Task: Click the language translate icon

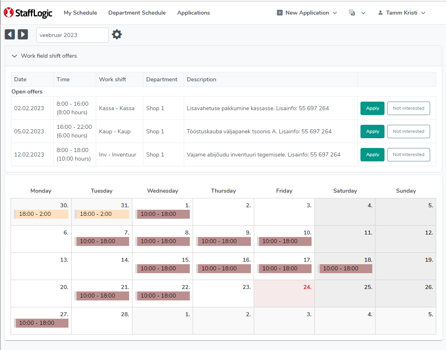Action: coord(352,13)
